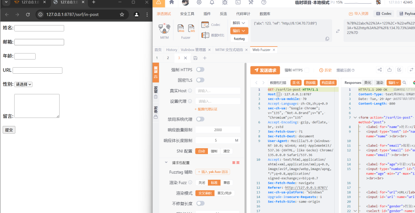Image resolution: width=415 pixels, height=213 pixels.
Task: Open the 解码 dropdown
Action: [x=239, y=23]
